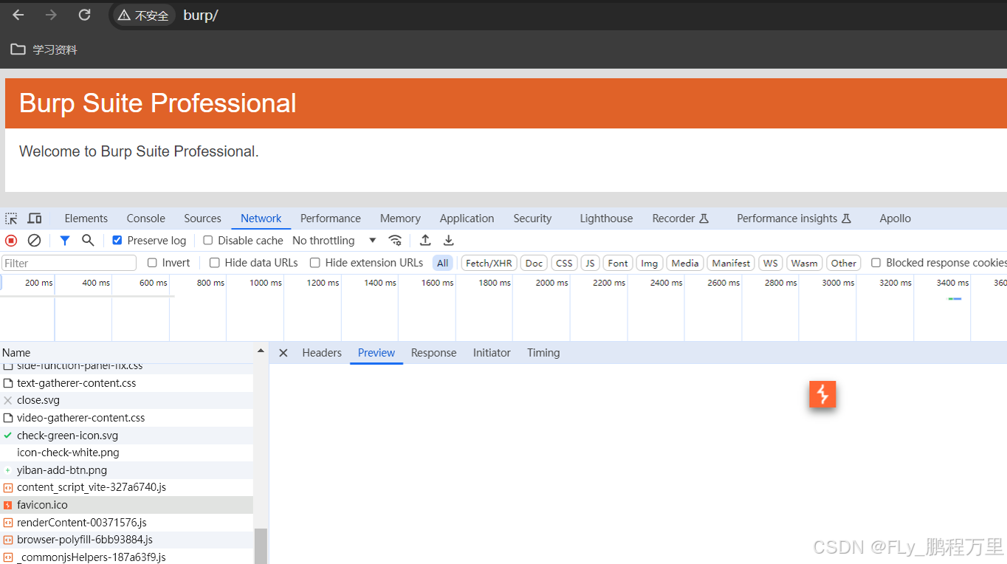Select the Network tab

coord(261,219)
